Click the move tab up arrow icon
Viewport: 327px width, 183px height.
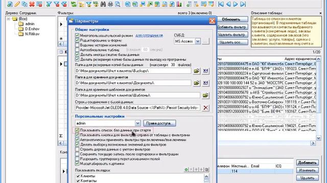[196, 170]
